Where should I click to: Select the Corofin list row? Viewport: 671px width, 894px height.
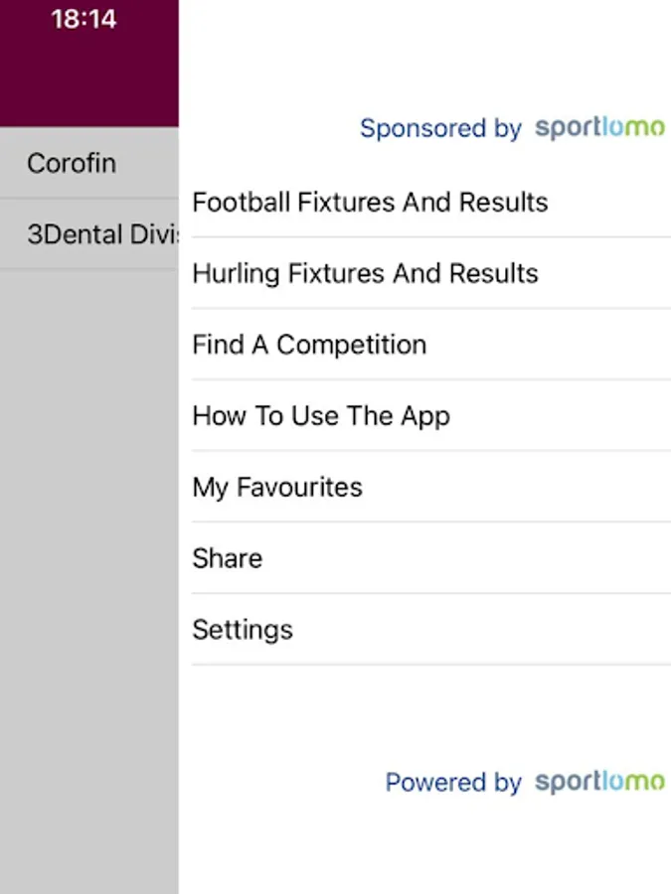pos(89,163)
